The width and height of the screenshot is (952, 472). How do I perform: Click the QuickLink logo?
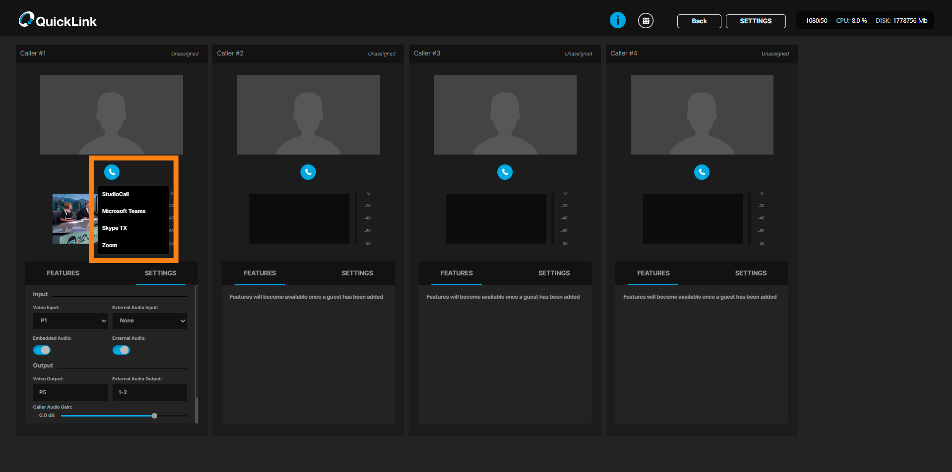click(x=58, y=20)
